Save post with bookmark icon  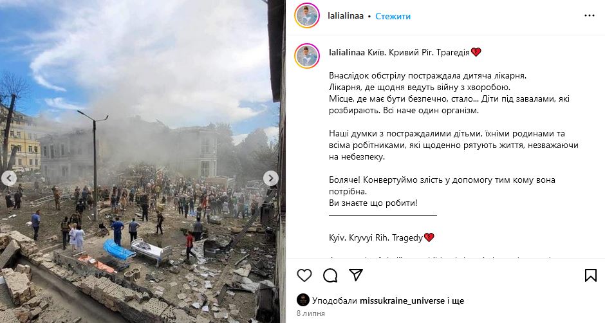click(x=590, y=275)
